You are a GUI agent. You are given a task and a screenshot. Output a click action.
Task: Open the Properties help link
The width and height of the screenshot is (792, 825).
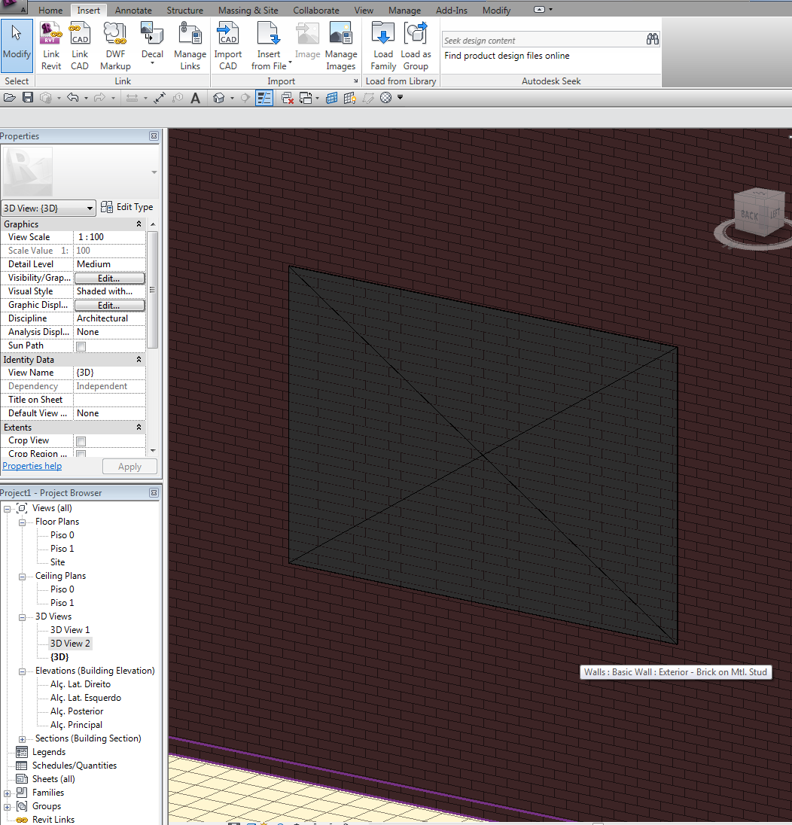coord(32,466)
